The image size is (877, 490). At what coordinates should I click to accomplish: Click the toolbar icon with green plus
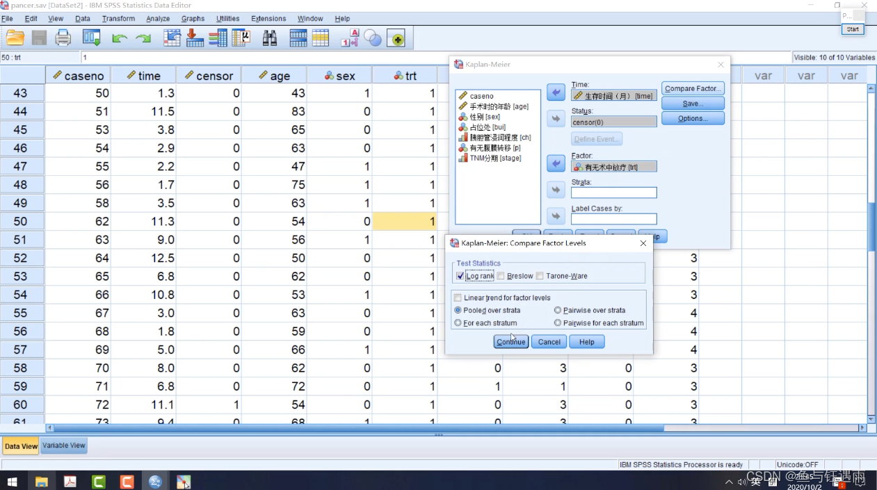[396, 39]
